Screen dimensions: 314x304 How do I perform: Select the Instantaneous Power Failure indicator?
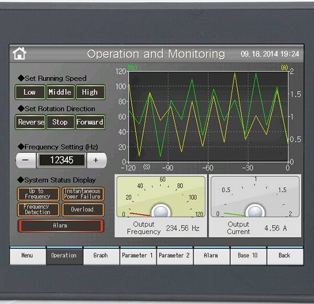83,194
